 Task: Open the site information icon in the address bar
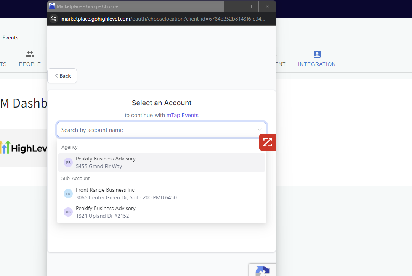53,18
